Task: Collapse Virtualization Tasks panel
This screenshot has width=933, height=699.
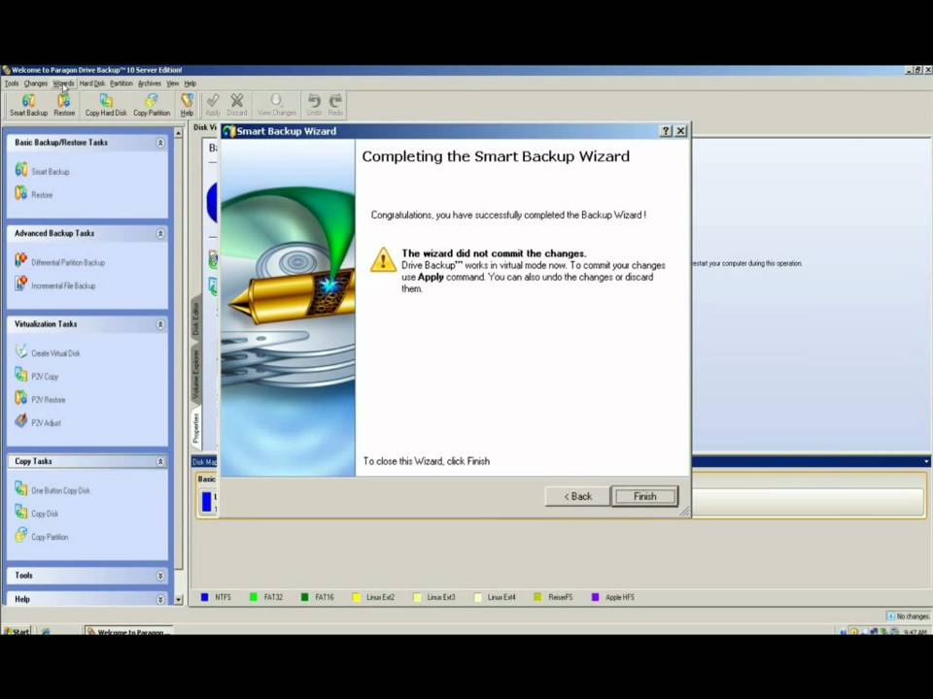Action: 160,324
